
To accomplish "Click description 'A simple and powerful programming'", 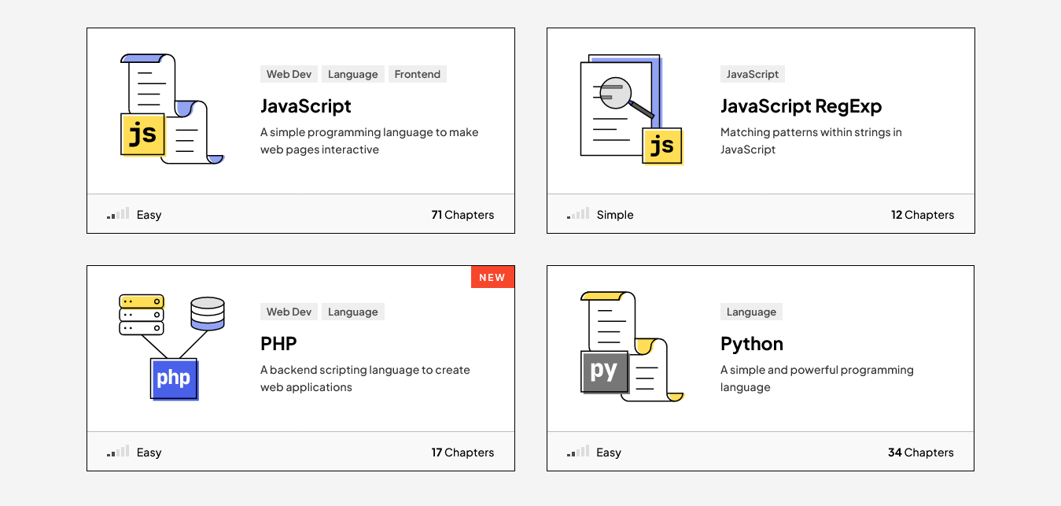I will [817, 370].
